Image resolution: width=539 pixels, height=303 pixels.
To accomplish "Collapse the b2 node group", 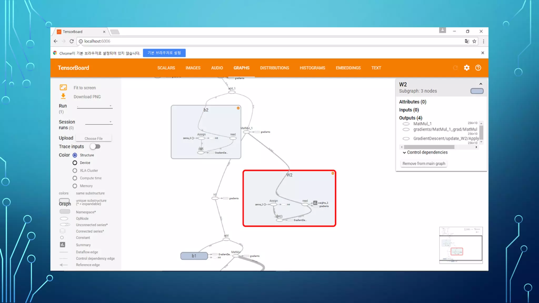I will click(x=238, y=108).
